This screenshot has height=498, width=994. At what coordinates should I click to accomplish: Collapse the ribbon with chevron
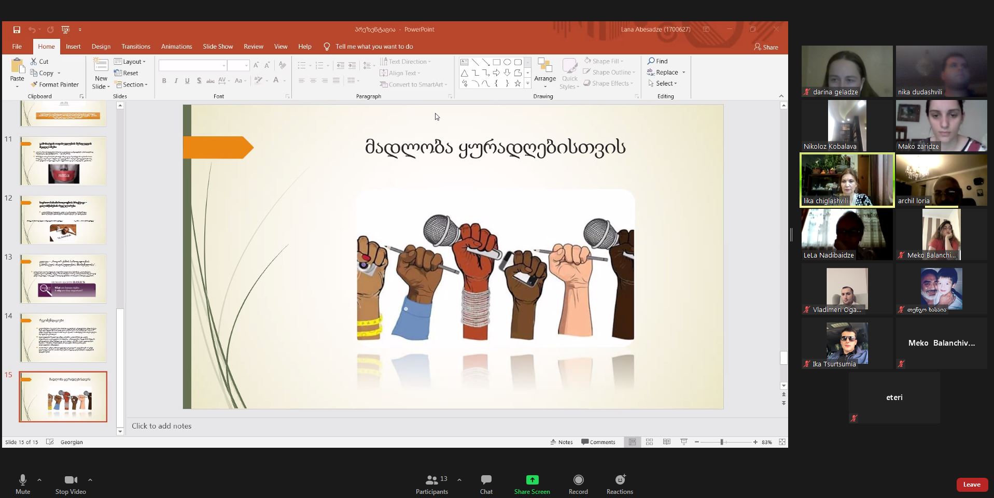tap(781, 96)
